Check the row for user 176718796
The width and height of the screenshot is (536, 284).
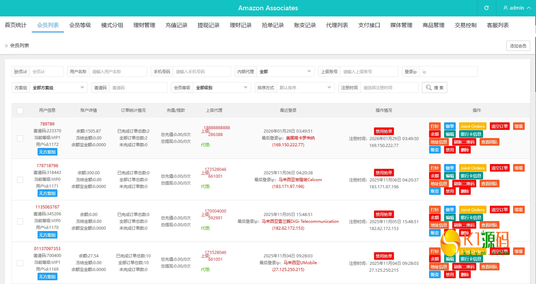click(20, 180)
